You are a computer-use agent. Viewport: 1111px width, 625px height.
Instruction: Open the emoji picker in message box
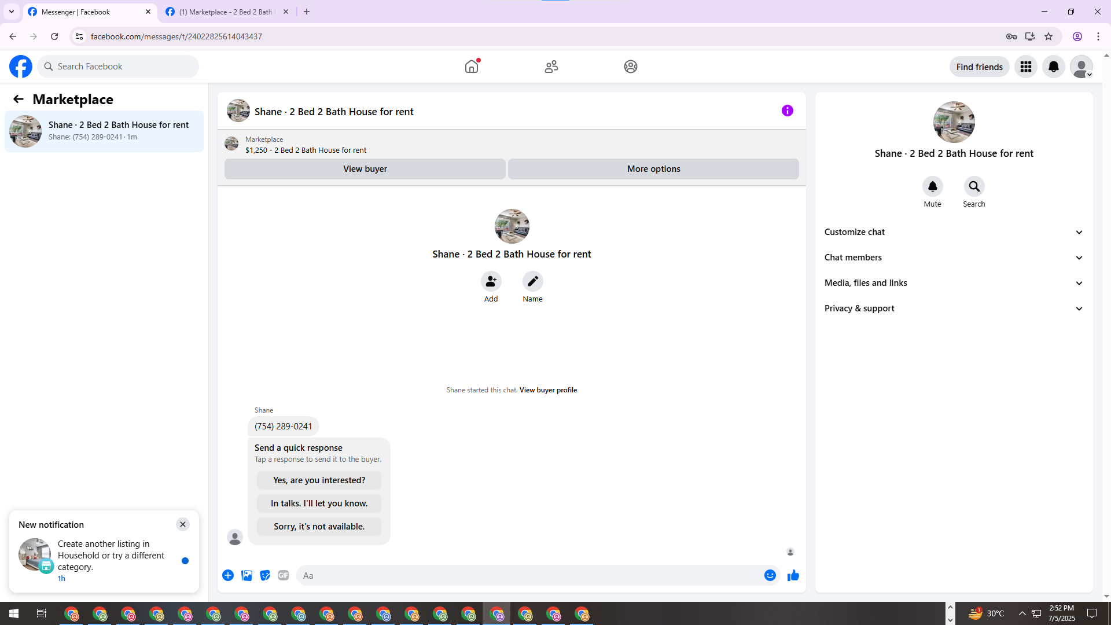click(770, 575)
